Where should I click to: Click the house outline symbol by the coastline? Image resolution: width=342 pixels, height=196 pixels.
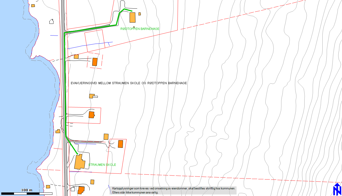pyautogui.click(x=51, y=22)
